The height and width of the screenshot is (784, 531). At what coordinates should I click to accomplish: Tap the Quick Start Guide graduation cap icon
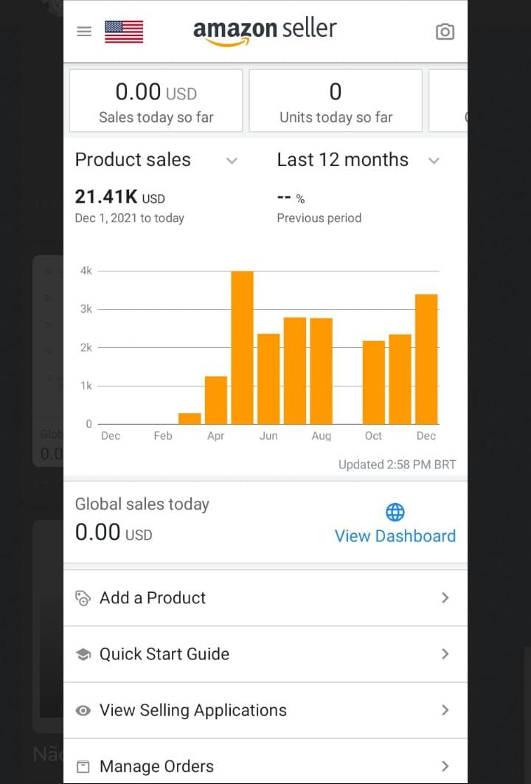point(83,654)
